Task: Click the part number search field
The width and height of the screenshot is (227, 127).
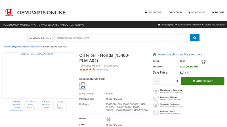Action: 122,38
